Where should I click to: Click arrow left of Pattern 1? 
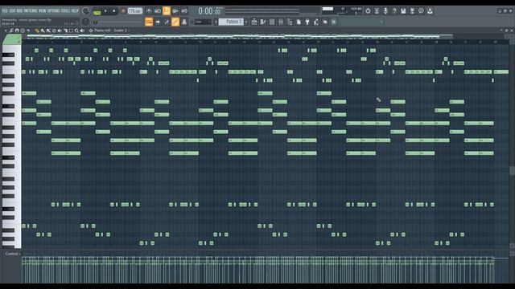[x=216, y=22]
